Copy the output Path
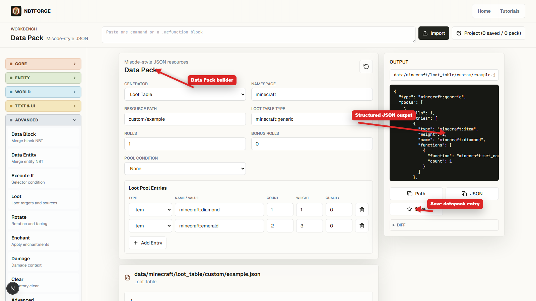536x301 pixels. (416, 194)
